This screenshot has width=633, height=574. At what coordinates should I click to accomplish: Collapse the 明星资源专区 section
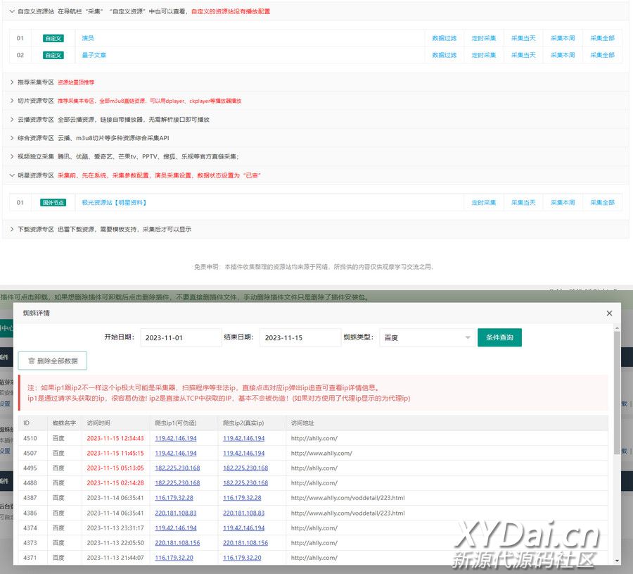pyautogui.click(x=12, y=175)
